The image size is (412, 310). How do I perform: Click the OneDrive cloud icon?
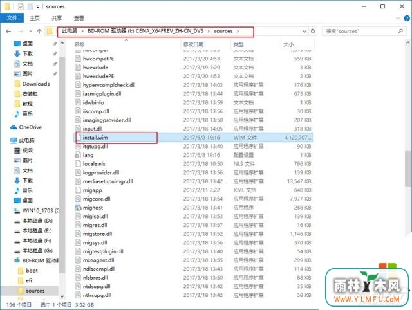click(14, 127)
